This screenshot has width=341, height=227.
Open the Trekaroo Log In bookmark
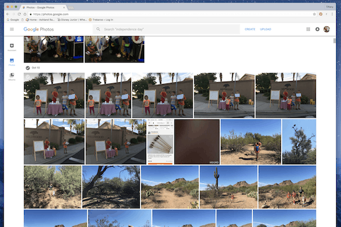(x=101, y=20)
